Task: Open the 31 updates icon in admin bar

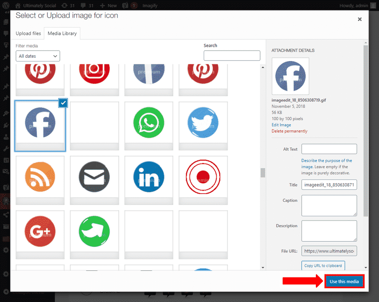Action: pyautogui.click(x=68, y=5)
